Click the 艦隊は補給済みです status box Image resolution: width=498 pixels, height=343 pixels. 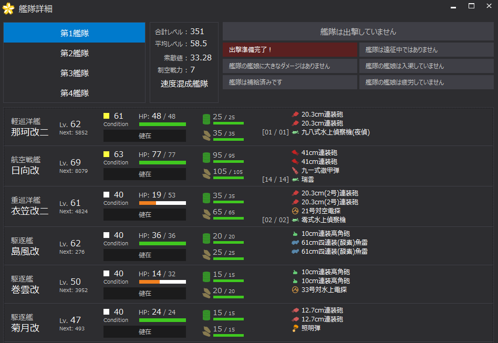point(290,82)
